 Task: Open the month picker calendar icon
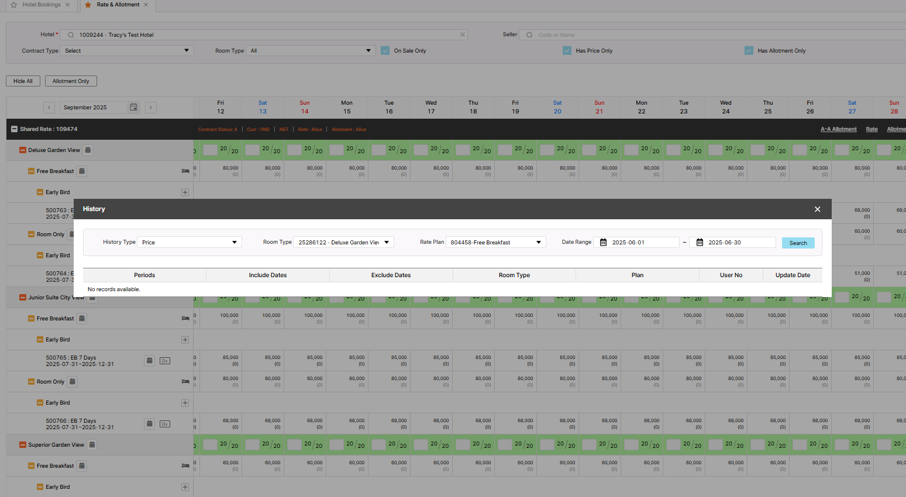134,108
